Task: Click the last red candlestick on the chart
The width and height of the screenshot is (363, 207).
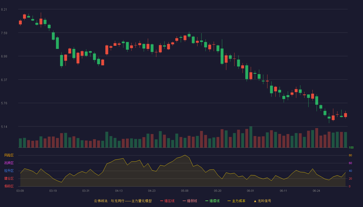Action: (345, 115)
